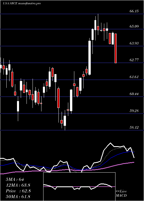Click the 63.93 price level label
Viewport: 144px width, 201px height.
click(x=134, y=43)
